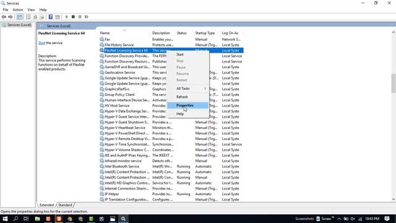
Task: Click the Pause Service toolbar icon
Action: [x=80, y=17]
